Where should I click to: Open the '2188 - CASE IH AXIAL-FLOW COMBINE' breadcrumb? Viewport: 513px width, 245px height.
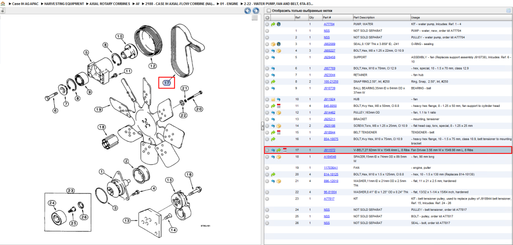[180, 4]
